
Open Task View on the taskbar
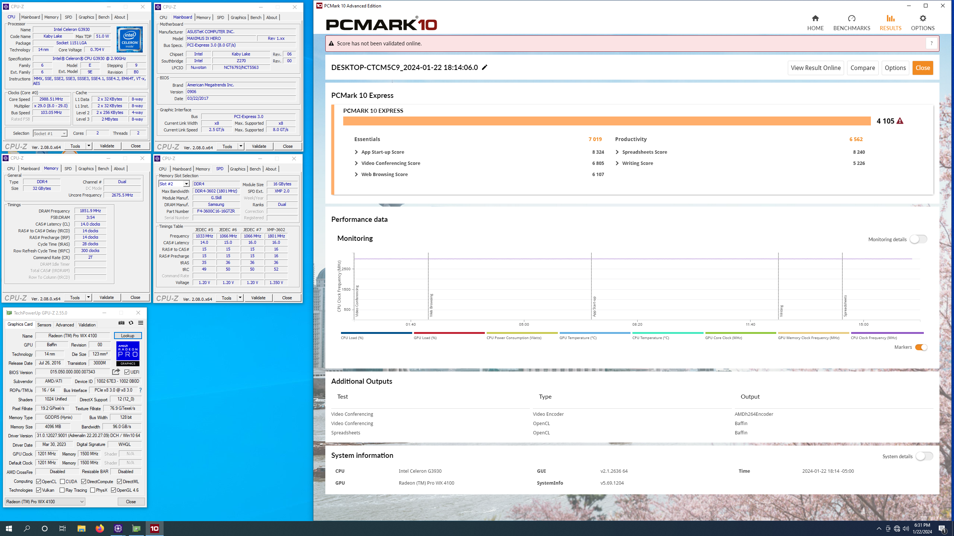(x=63, y=529)
